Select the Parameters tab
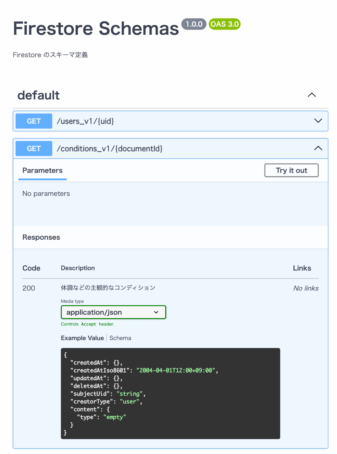The height and width of the screenshot is (454, 337). 43,171
